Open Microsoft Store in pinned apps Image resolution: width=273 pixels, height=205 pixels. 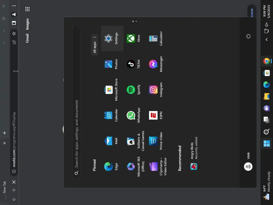tap(111, 90)
